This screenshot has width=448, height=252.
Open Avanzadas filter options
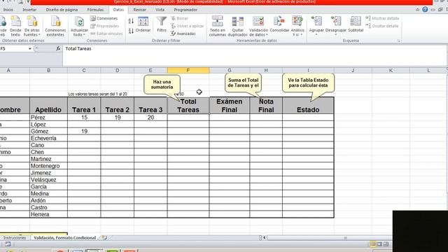183,34
